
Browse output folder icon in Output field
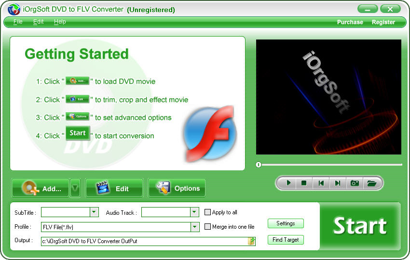pos(251,241)
